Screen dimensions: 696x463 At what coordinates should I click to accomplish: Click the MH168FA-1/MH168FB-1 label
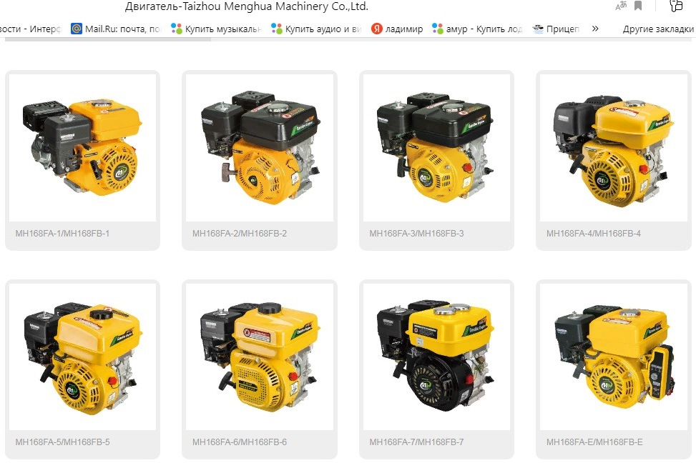[62, 233]
